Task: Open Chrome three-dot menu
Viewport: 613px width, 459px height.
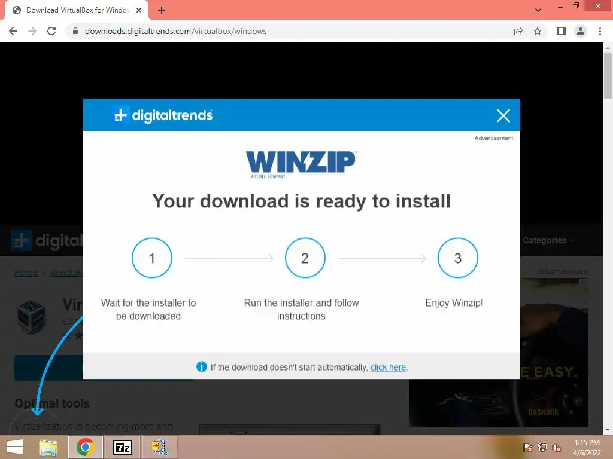Action: click(x=600, y=31)
